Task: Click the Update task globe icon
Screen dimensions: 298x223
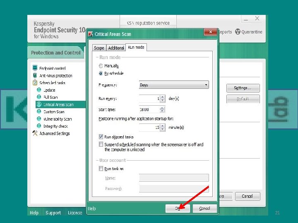Action: click(39, 90)
